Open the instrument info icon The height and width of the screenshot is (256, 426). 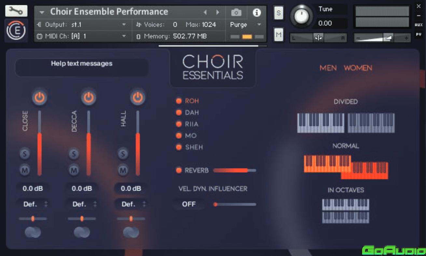[257, 12]
